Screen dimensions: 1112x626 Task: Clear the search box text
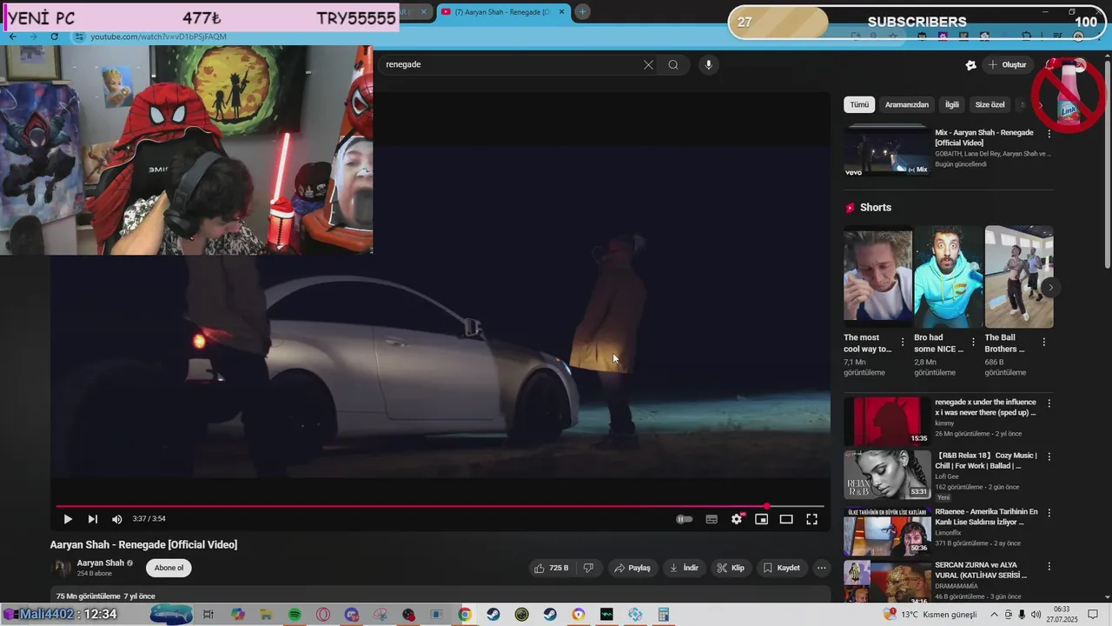[x=648, y=64]
